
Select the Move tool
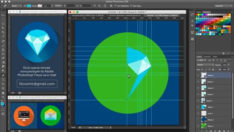(3, 15)
